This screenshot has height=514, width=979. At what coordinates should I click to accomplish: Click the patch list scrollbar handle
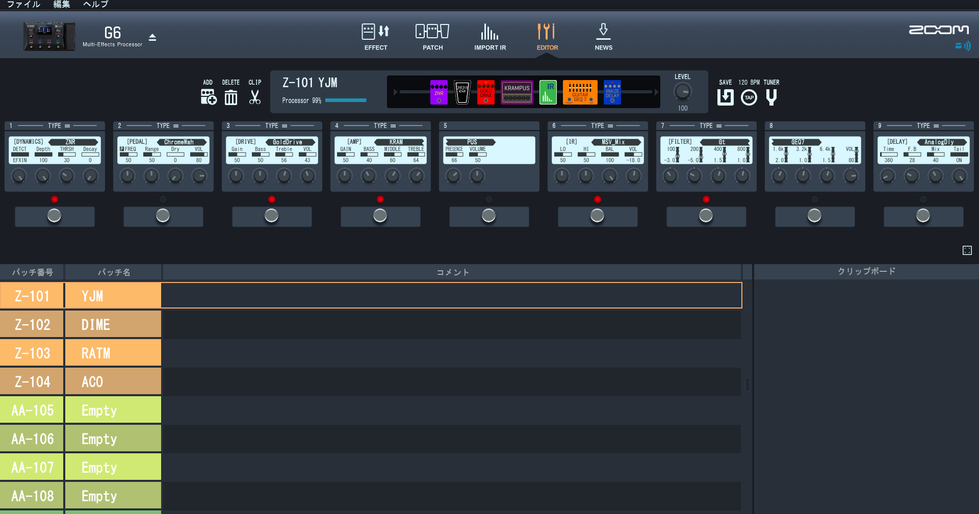[748, 384]
